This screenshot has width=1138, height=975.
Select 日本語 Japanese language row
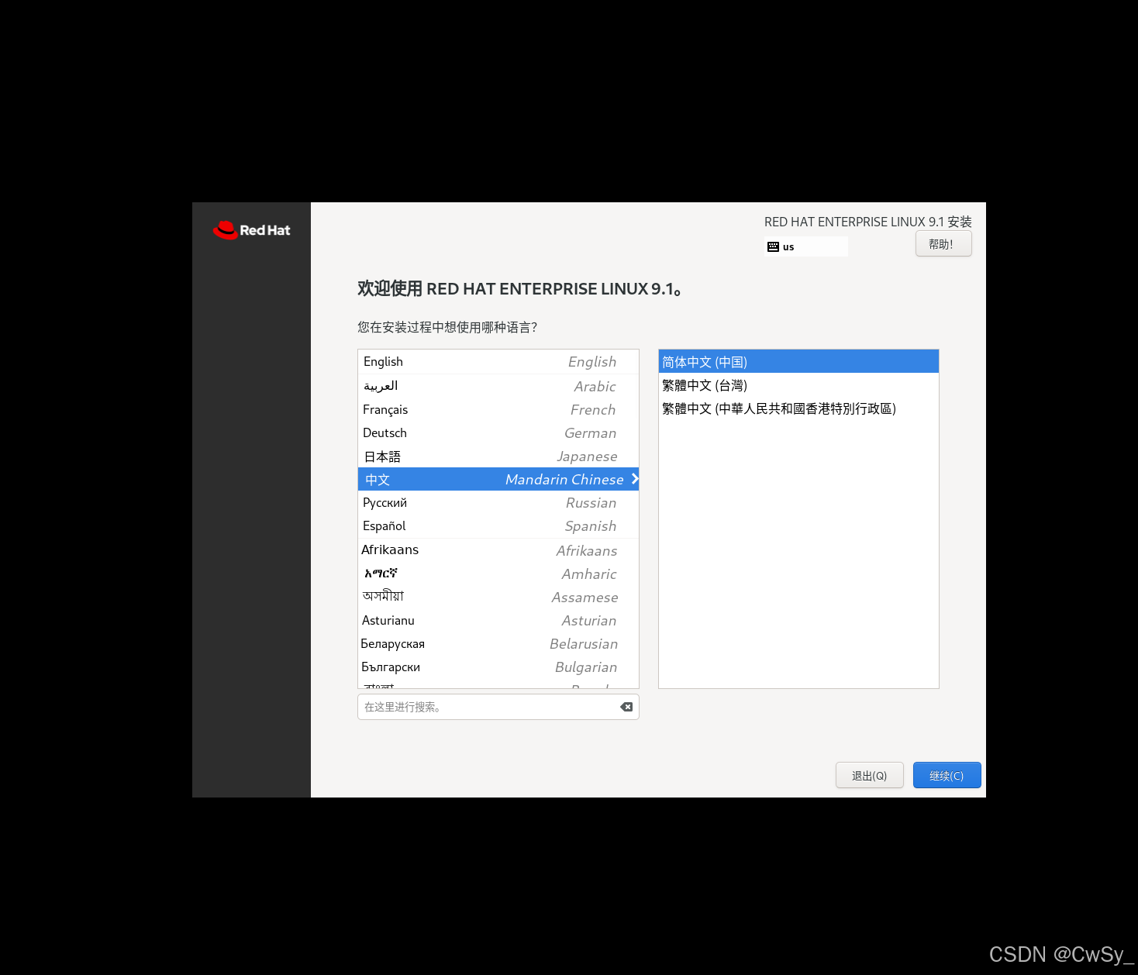point(498,456)
